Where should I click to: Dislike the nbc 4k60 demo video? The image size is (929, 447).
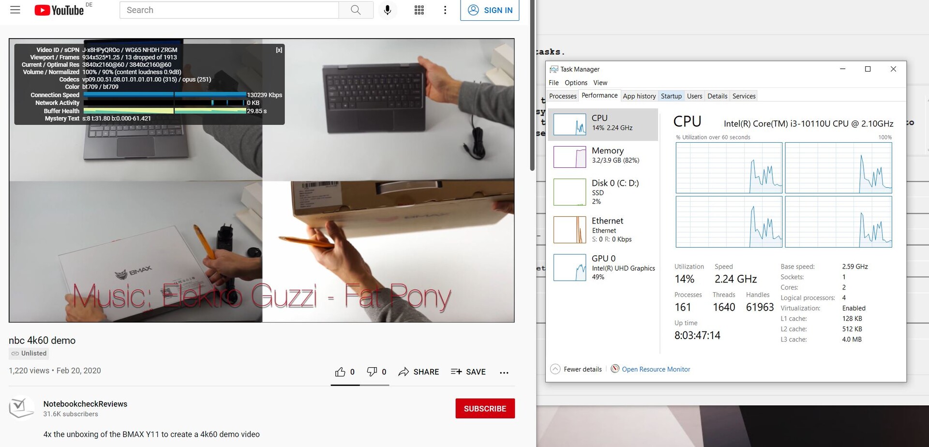[x=376, y=372]
